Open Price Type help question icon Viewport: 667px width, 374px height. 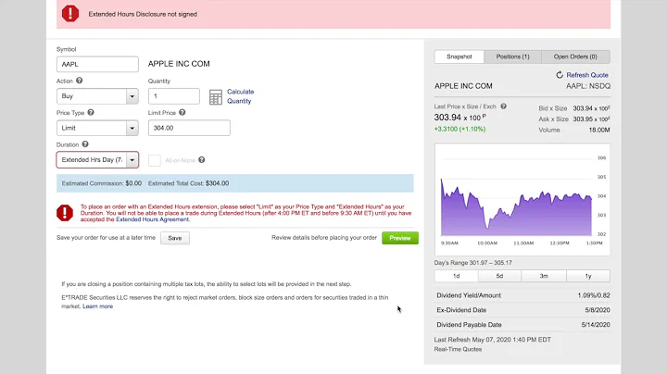pos(91,112)
